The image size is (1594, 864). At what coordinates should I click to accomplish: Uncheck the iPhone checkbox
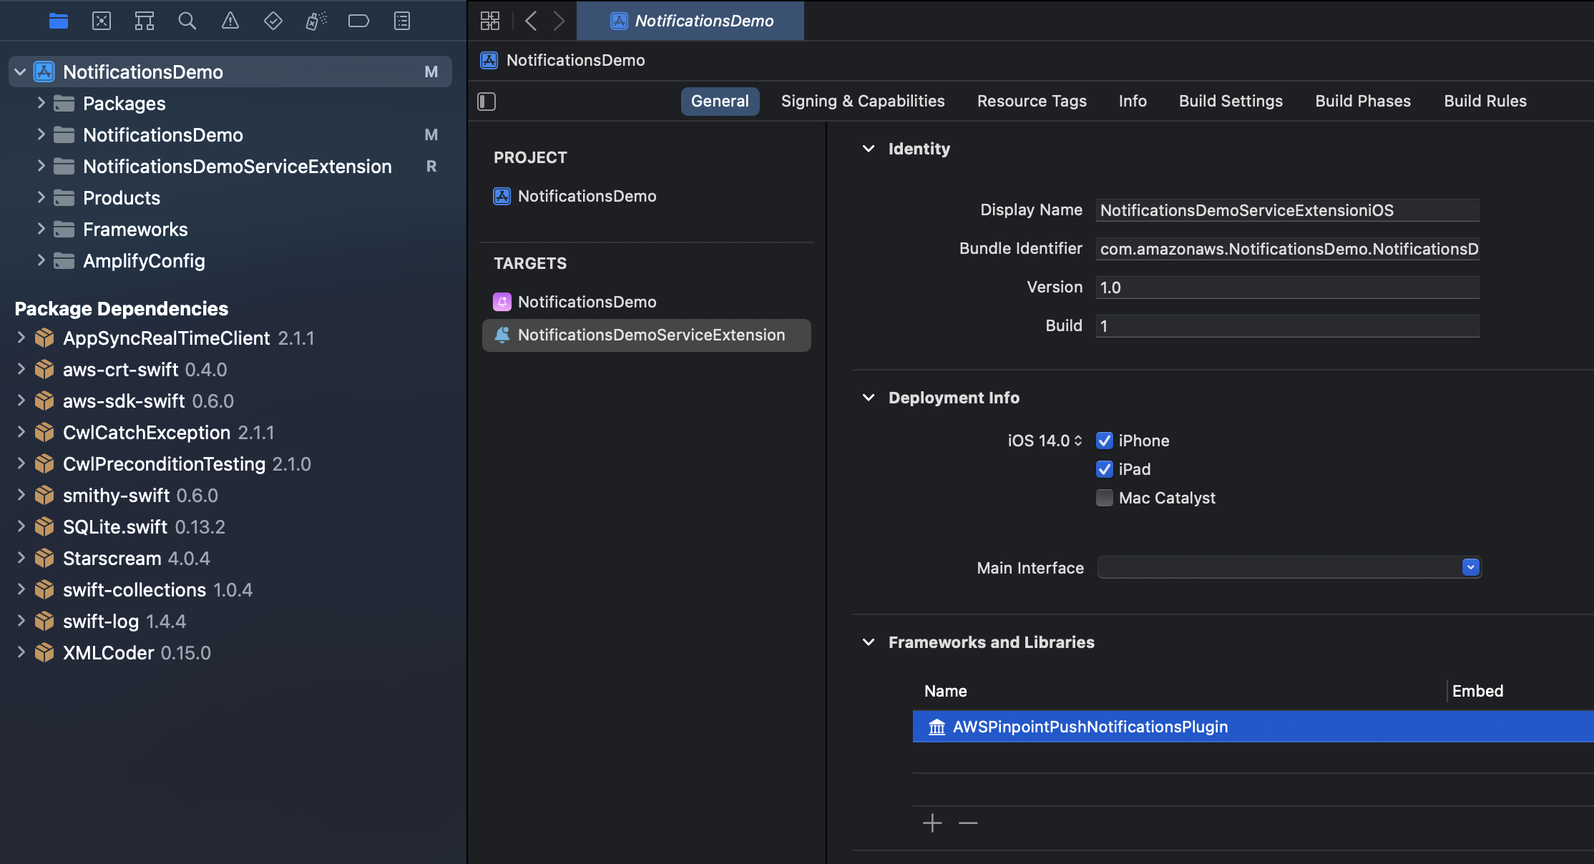tap(1105, 441)
